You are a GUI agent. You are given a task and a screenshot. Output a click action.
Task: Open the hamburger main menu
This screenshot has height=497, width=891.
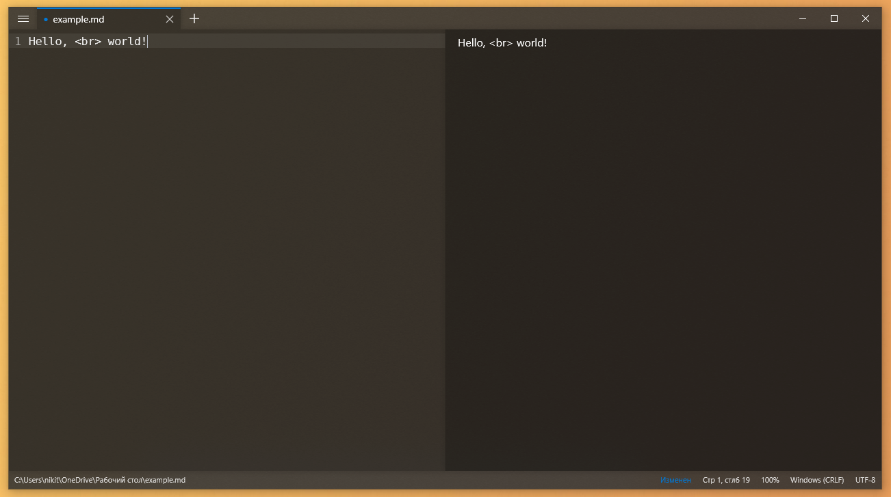[23, 19]
